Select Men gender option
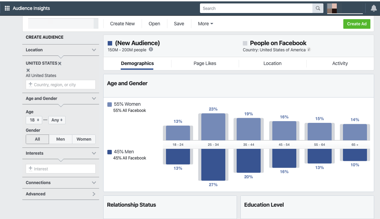 61,139
